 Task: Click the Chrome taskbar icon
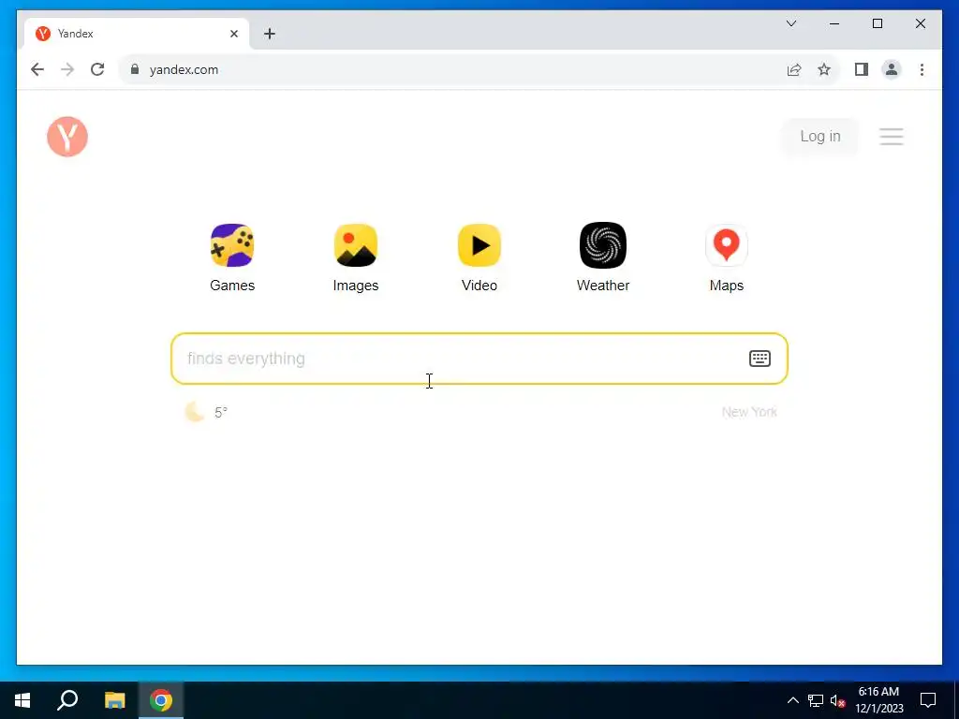point(161,700)
